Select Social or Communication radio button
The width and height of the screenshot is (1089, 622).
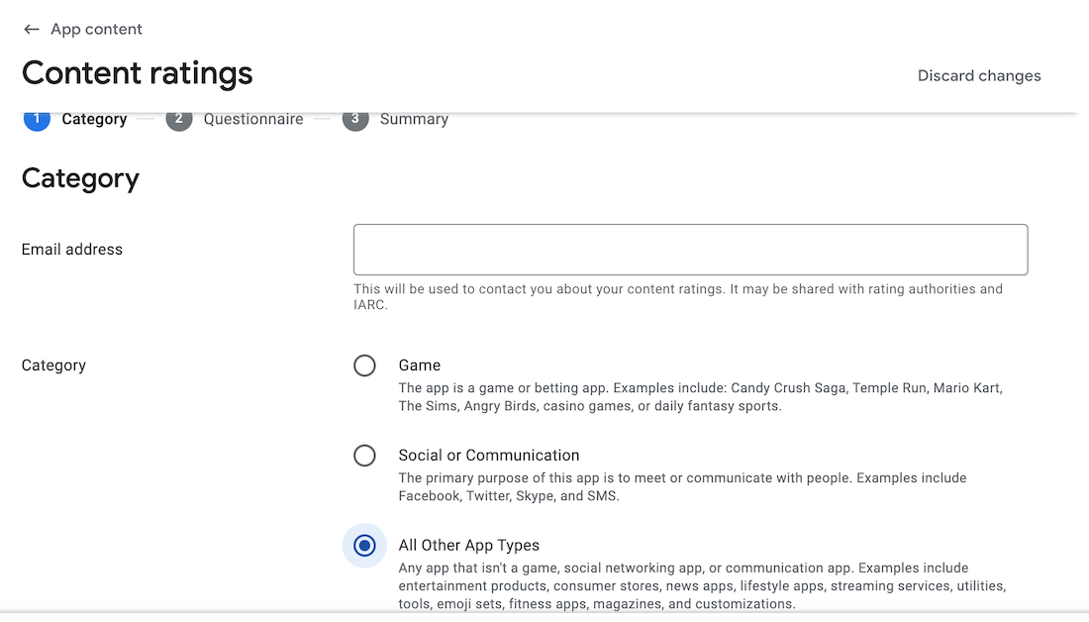[364, 456]
